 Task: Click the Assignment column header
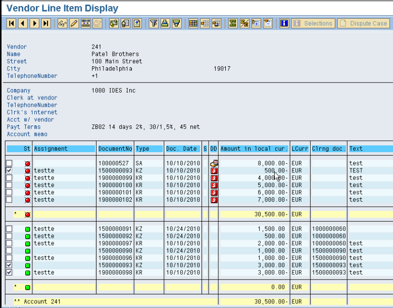(x=64, y=149)
